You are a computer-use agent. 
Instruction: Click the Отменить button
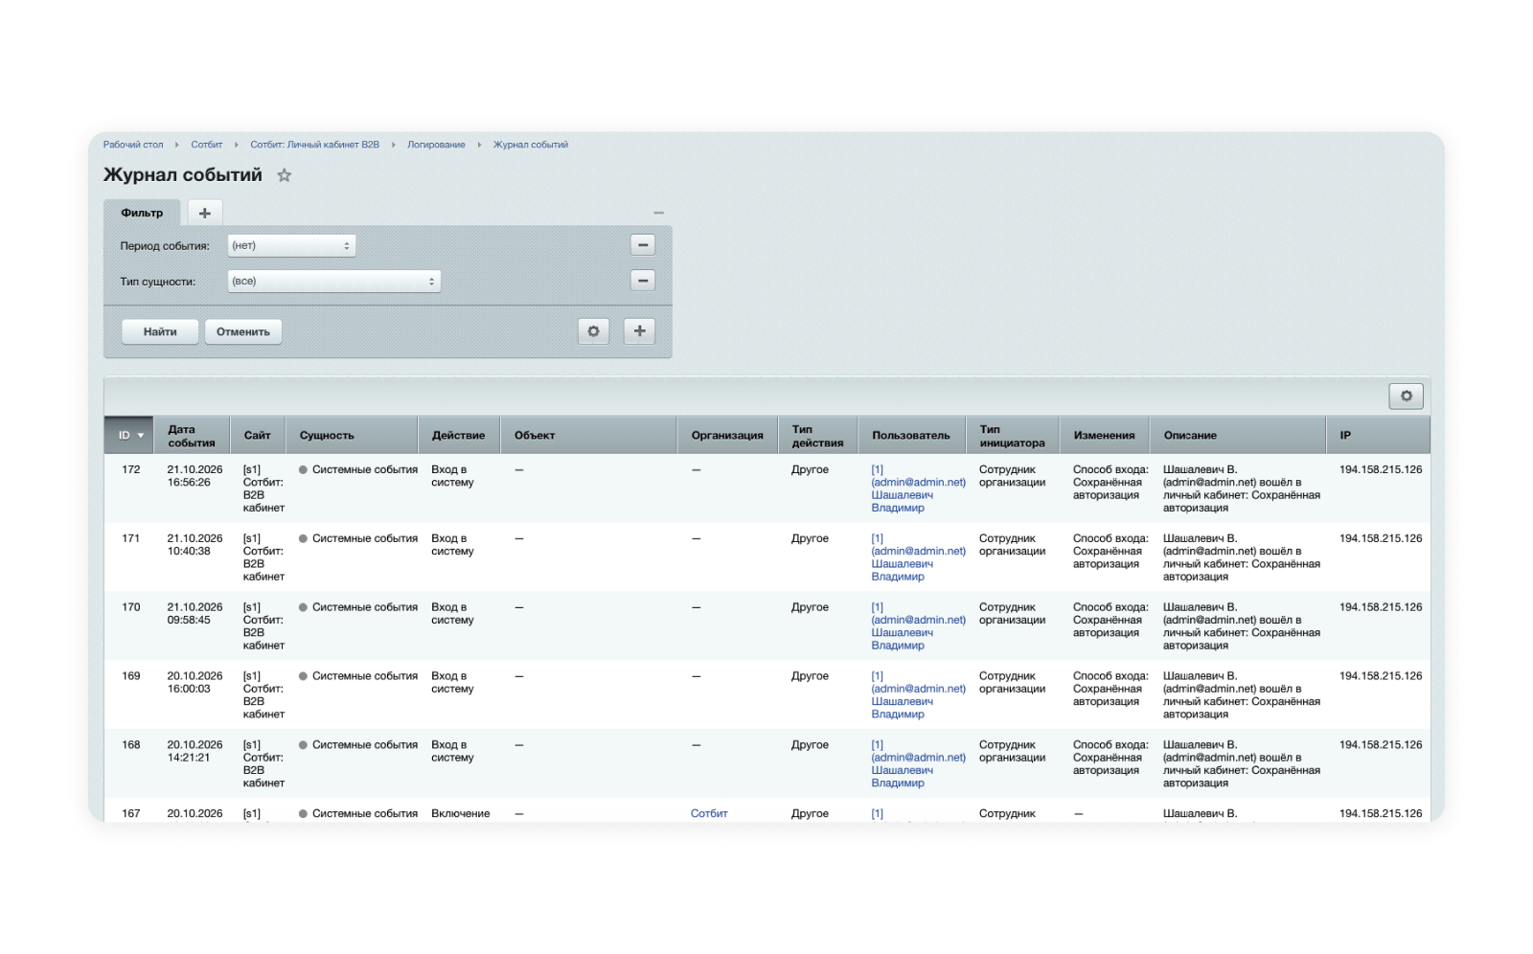pos(243,331)
